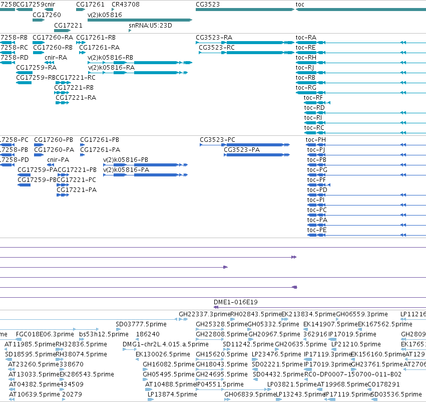This screenshot has width=426, height=402.
Task: Click EST EK141907.5prime
Action: pos(330,324)
